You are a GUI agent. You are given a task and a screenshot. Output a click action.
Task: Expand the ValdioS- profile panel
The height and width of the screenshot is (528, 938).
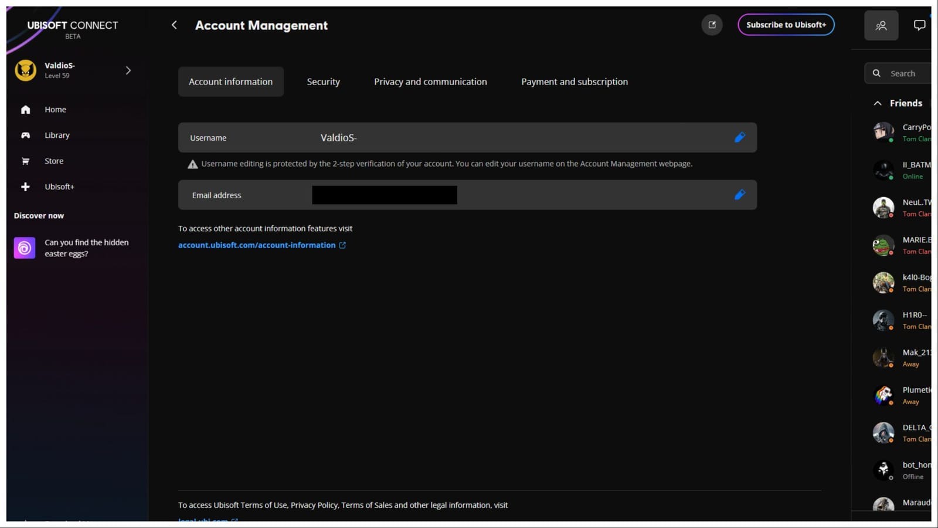[128, 70]
